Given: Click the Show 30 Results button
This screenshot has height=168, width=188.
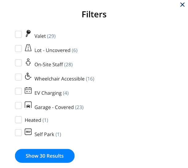Looking at the screenshot, I should [45, 156].
